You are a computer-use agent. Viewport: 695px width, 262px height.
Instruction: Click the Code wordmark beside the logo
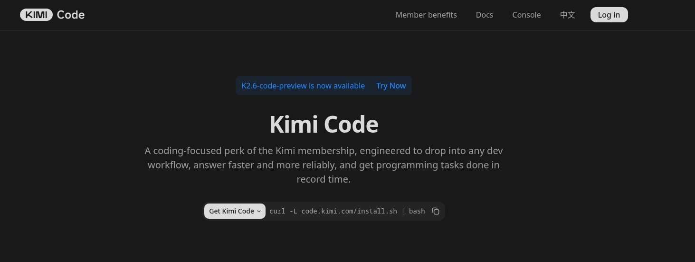(x=70, y=15)
